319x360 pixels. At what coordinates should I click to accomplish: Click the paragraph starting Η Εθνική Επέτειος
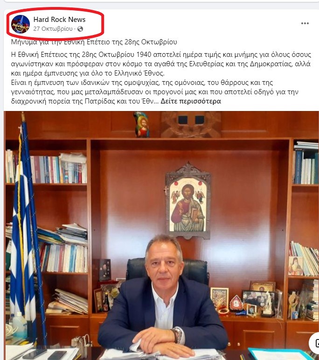161,64
